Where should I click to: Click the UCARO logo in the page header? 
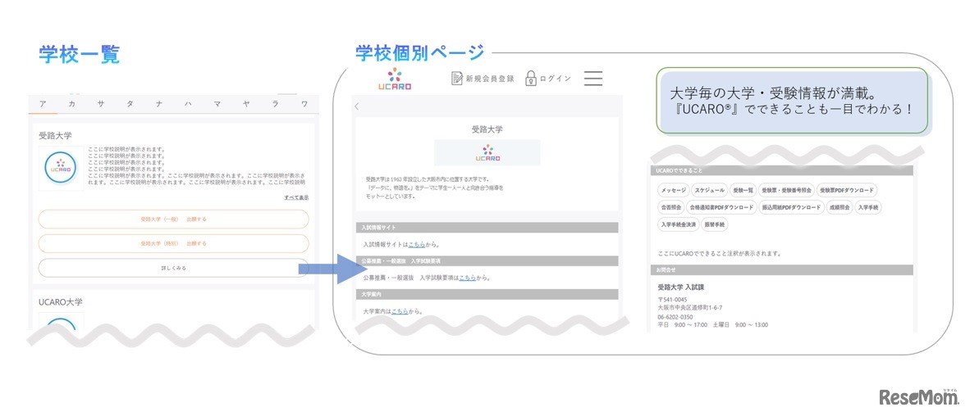pyautogui.click(x=395, y=79)
